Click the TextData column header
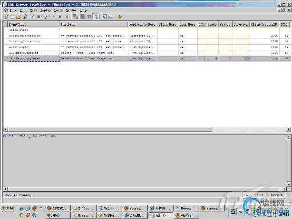The height and width of the screenshot is (219, 292). click(94, 24)
